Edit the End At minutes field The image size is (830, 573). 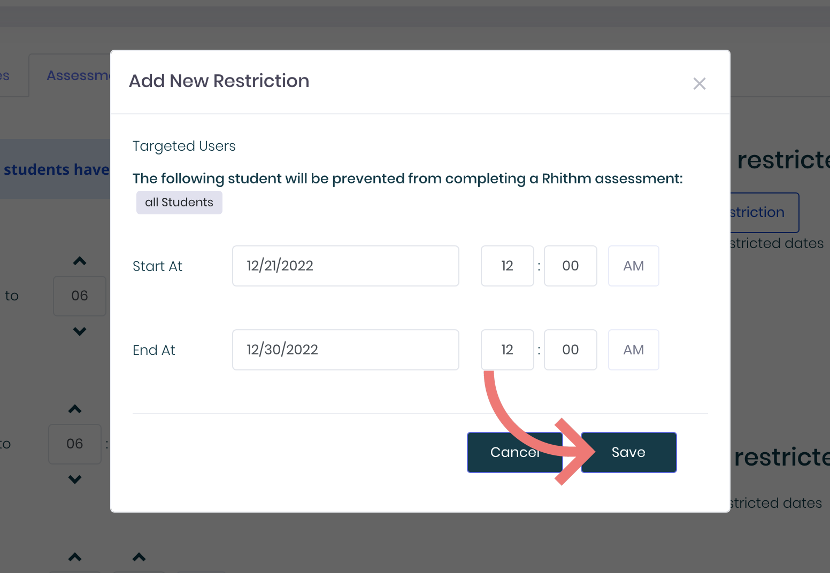tap(570, 350)
